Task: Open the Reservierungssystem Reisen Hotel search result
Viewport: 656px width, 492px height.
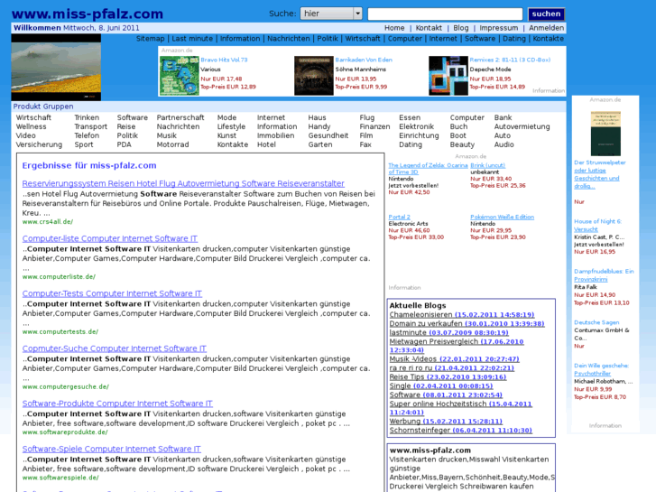Action: 183,183
